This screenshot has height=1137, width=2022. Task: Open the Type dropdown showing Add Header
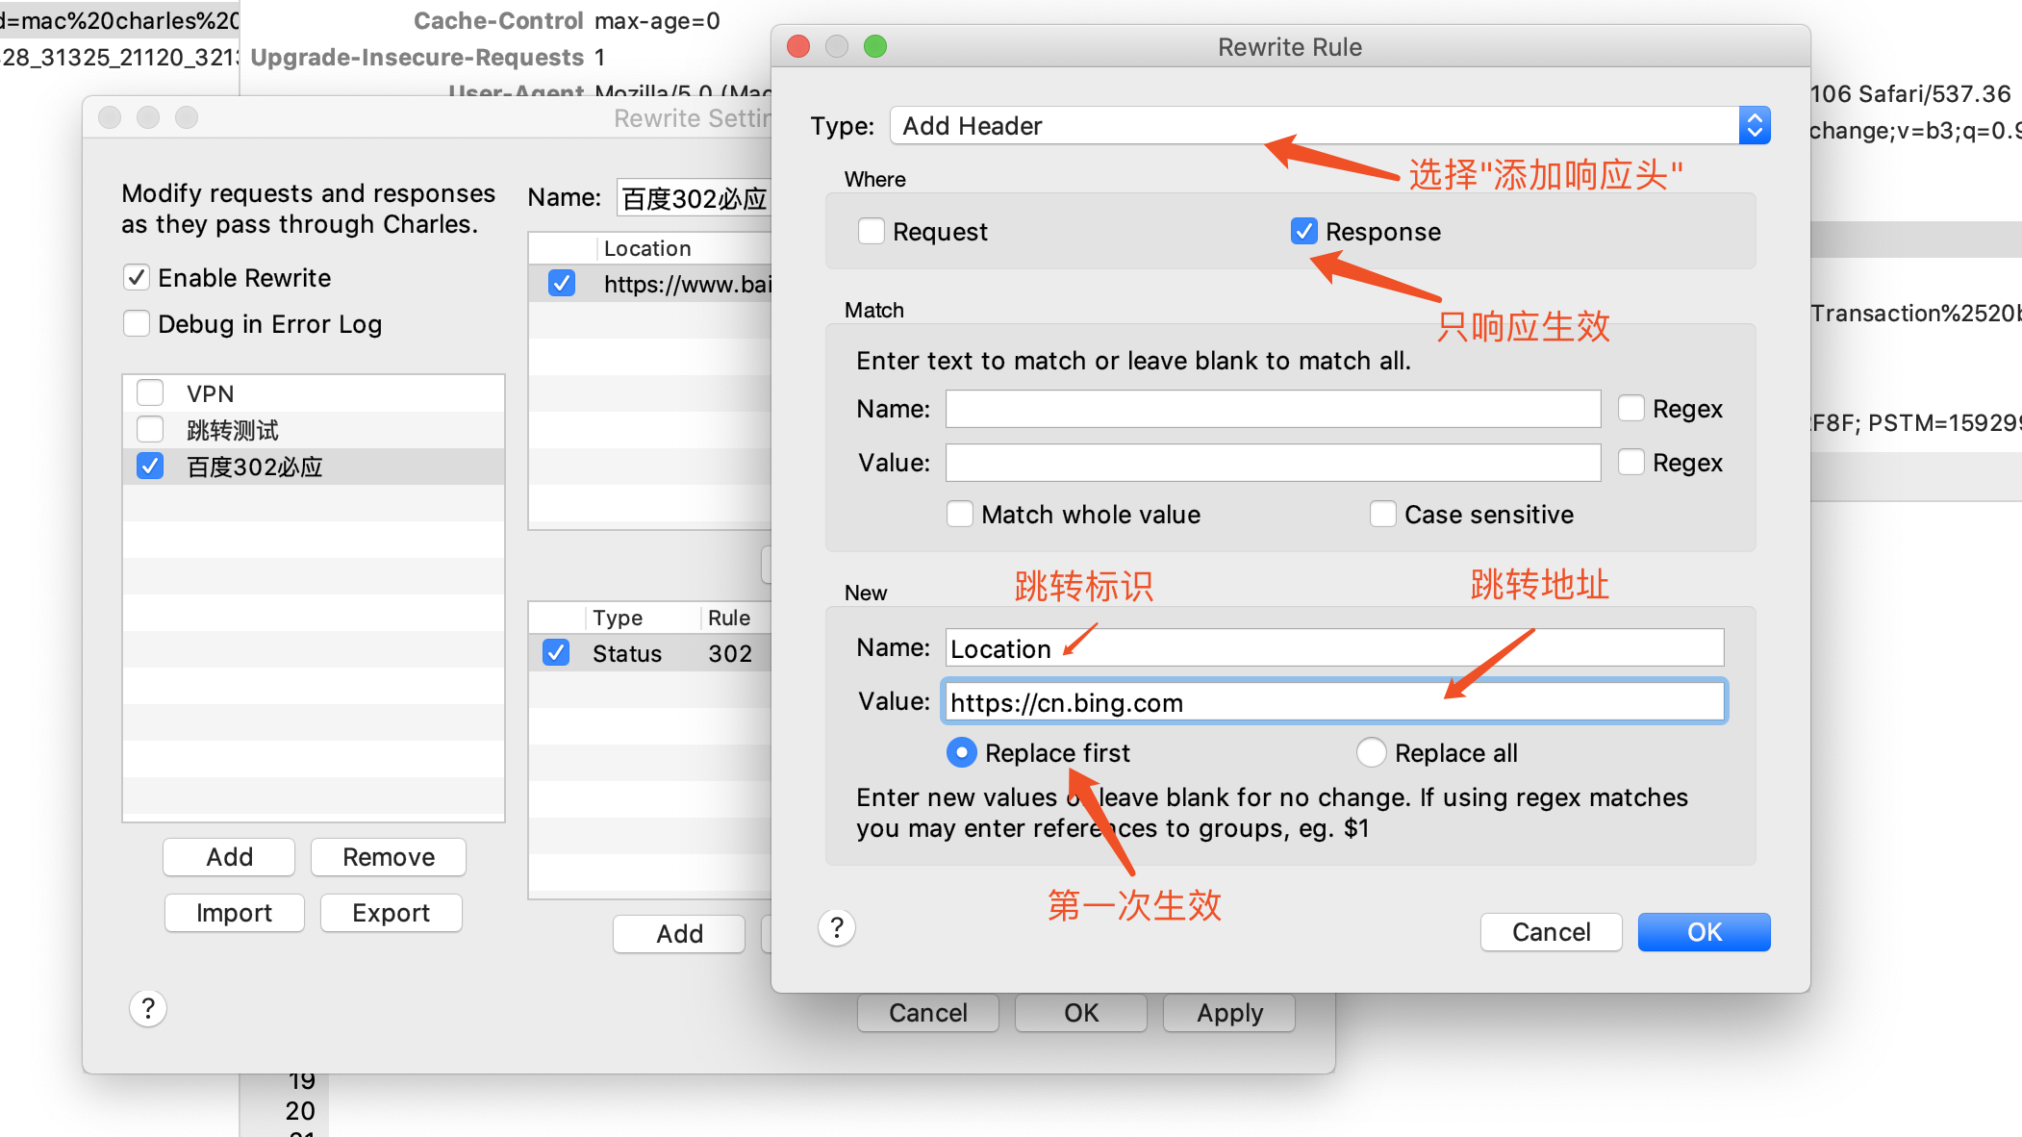click(x=1329, y=126)
